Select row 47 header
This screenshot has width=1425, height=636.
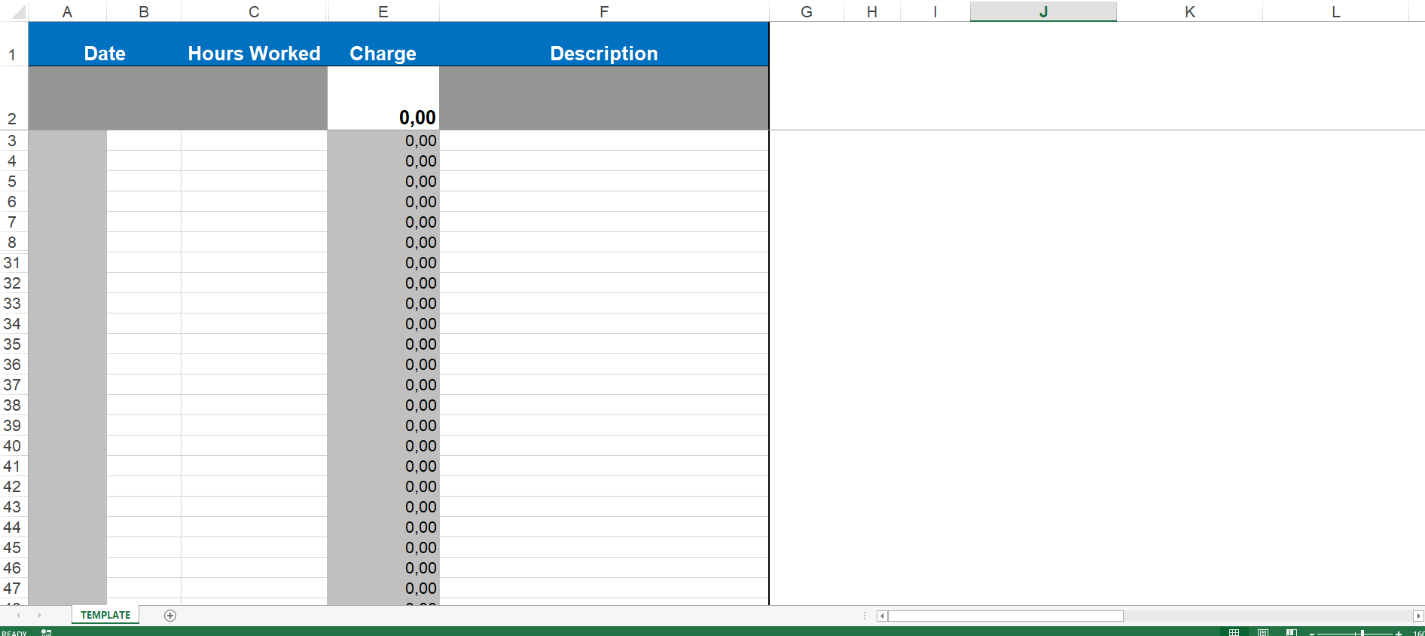tap(14, 588)
